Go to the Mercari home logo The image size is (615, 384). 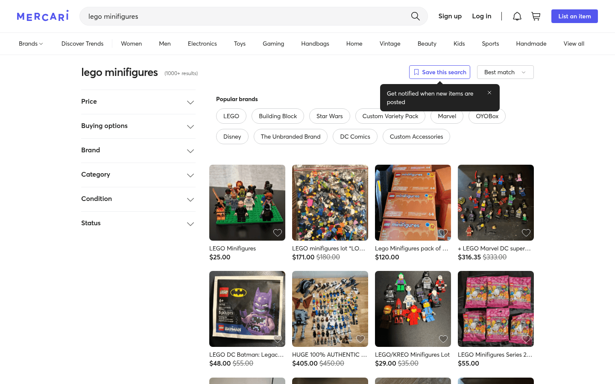point(43,16)
